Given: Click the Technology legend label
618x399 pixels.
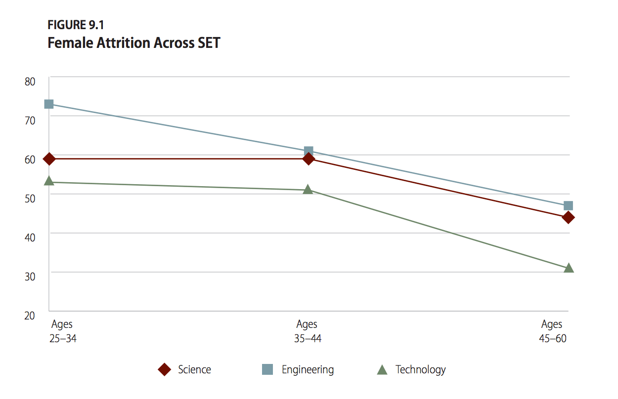Looking at the screenshot, I should (x=420, y=369).
